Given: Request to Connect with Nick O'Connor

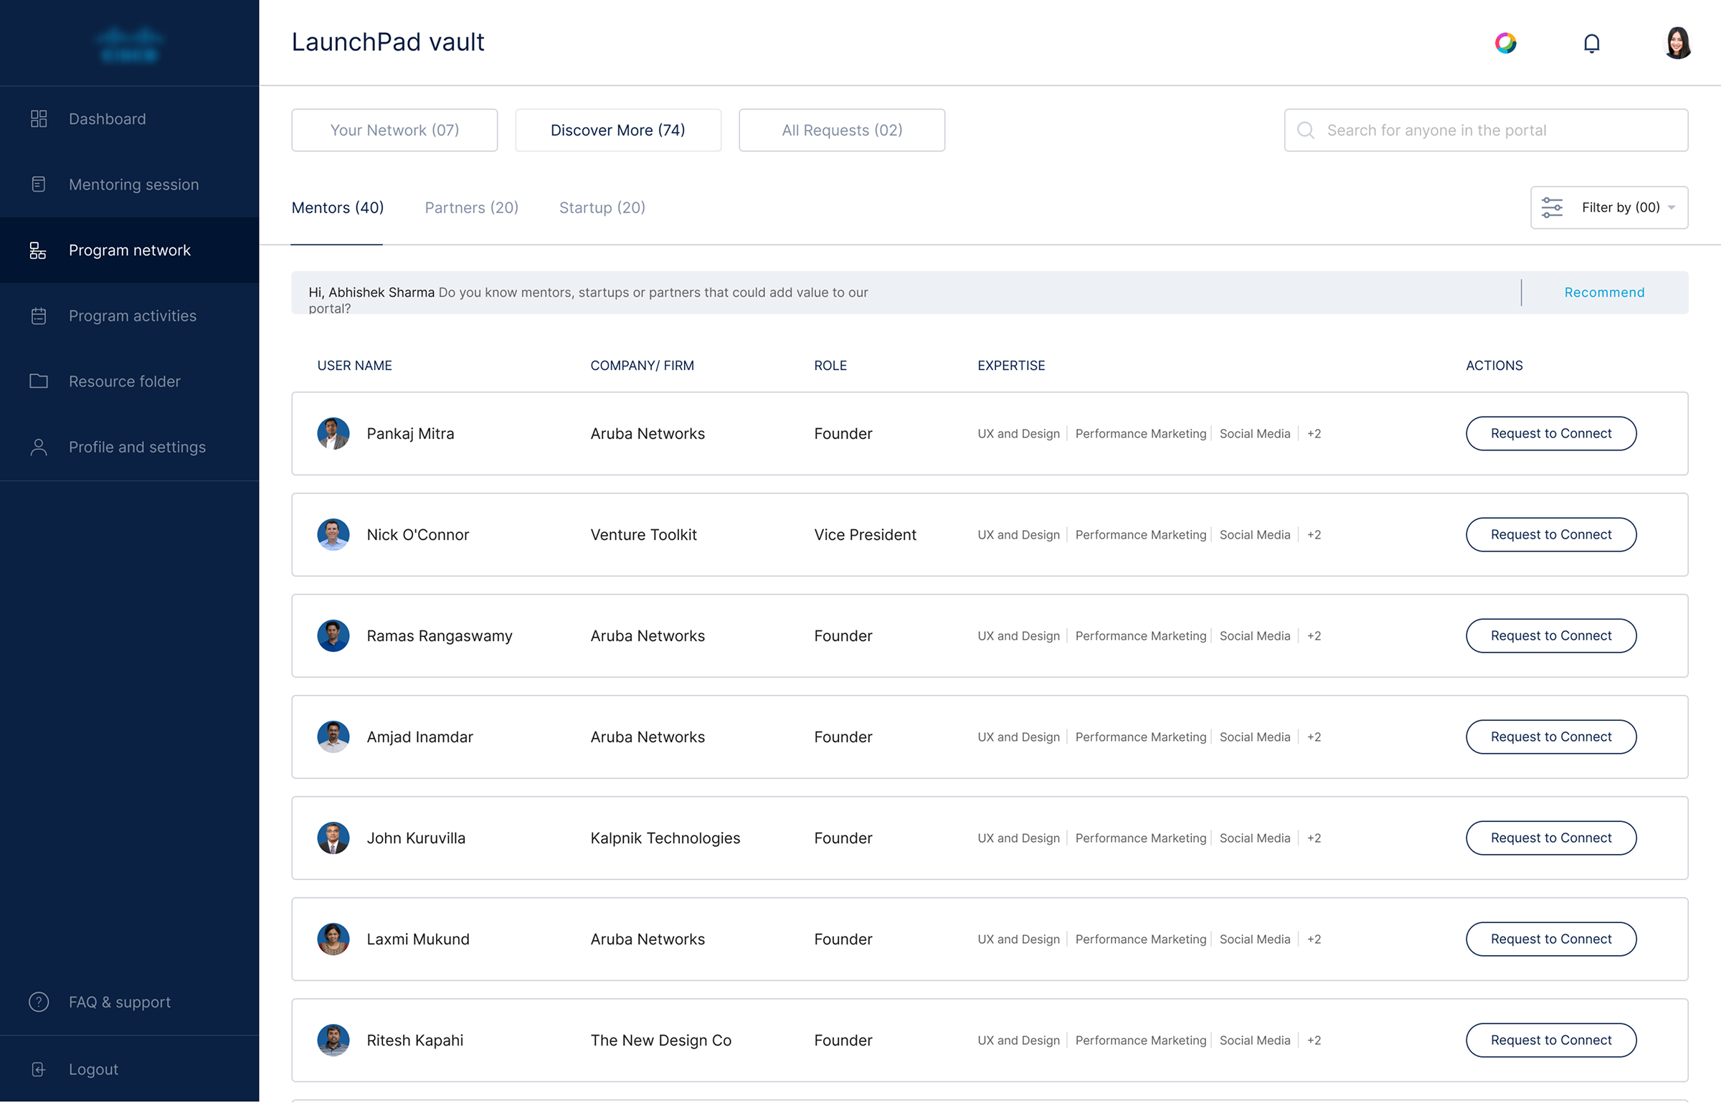Looking at the screenshot, I should pos(1551,534).
